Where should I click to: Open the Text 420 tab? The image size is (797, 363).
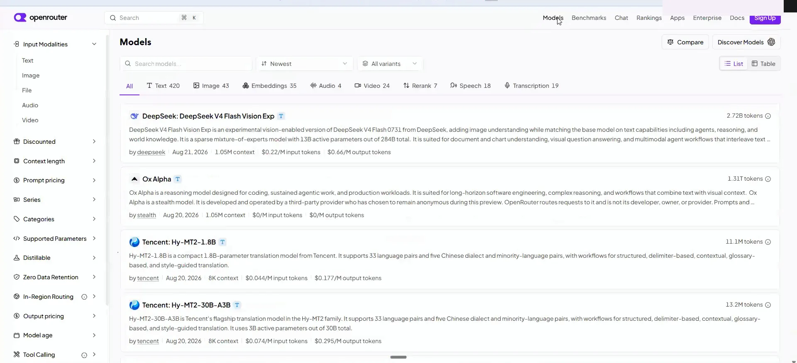click(x=163, y=86)
